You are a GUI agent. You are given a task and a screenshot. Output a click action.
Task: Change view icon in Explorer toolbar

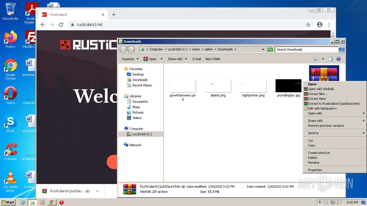point(316,59)
